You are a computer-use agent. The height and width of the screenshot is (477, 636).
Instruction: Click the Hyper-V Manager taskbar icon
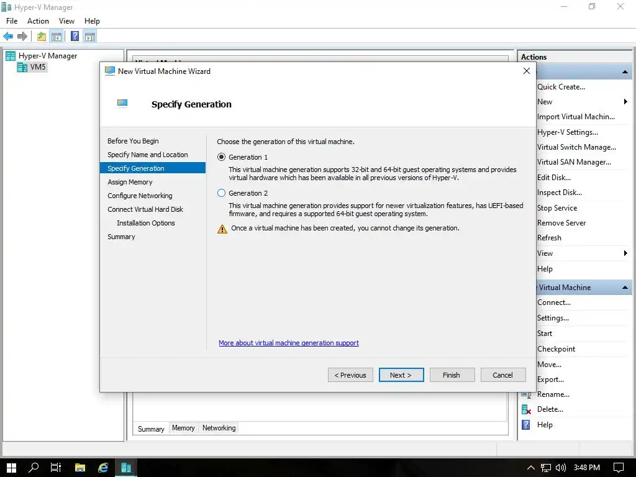pos(126,468)
